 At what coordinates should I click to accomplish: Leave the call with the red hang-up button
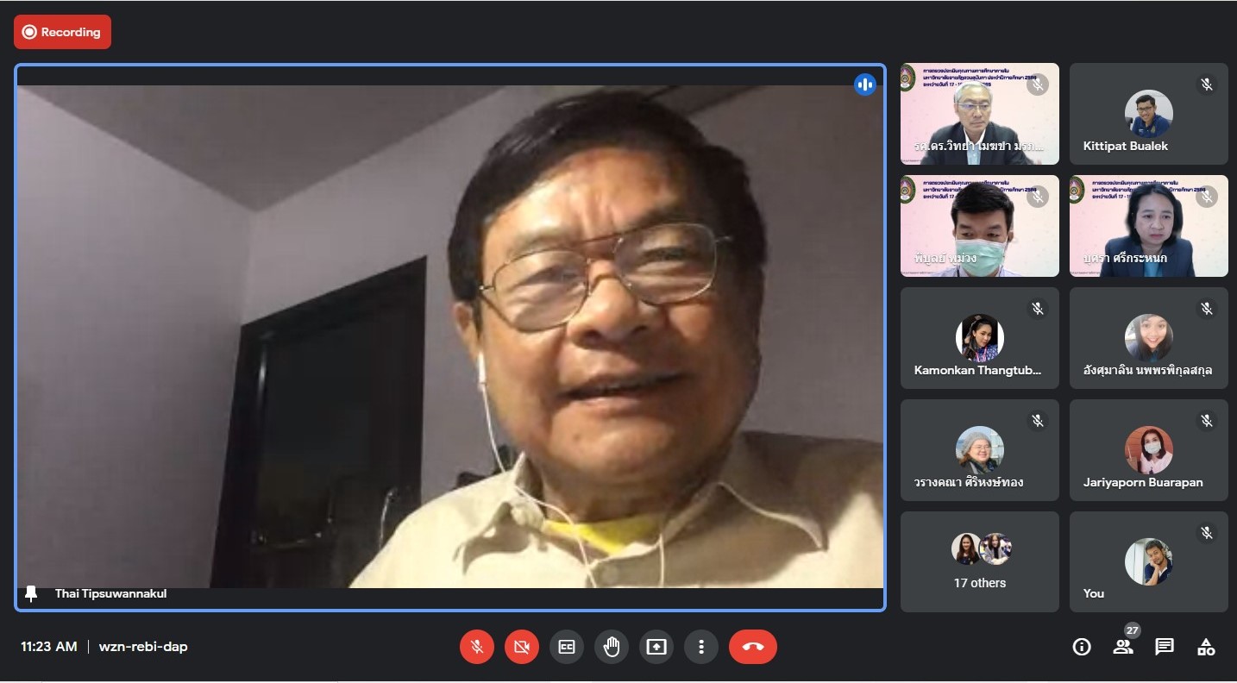click(752, 647)
